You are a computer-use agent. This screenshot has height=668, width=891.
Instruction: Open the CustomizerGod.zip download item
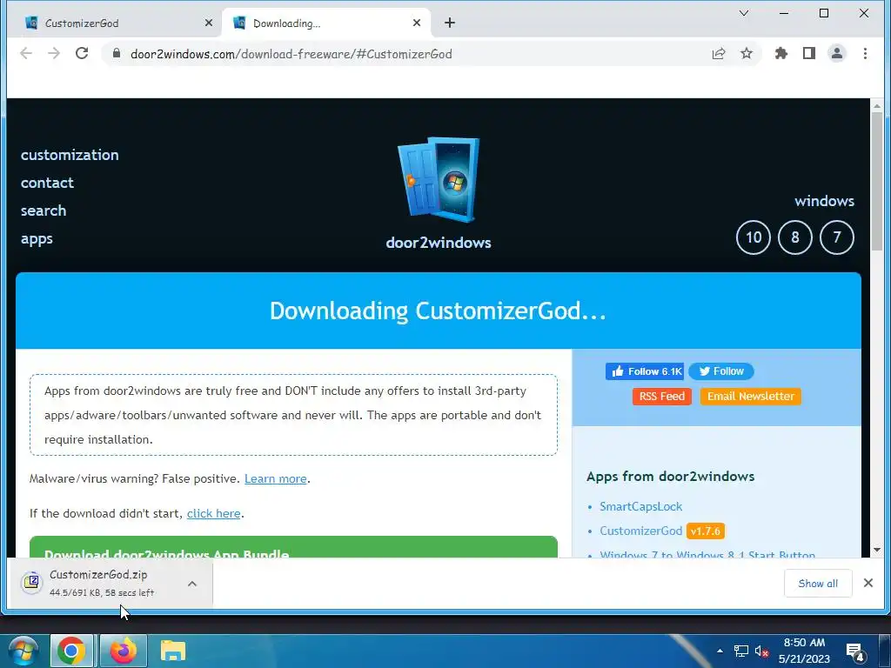[97, 583]
